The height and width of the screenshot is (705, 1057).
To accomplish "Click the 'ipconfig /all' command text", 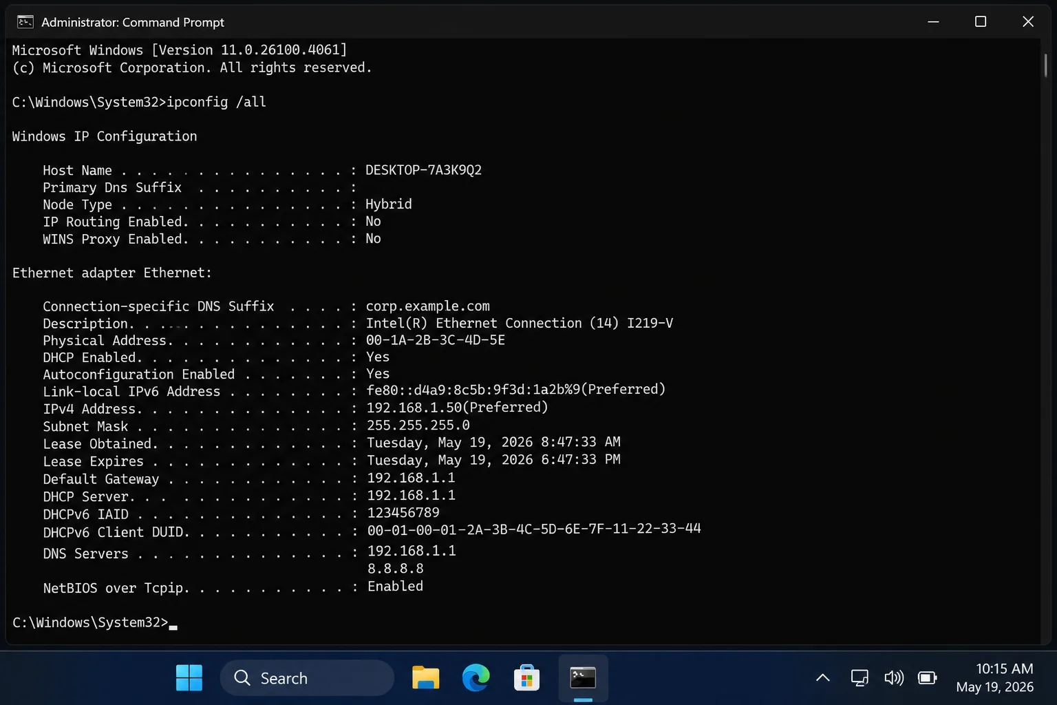I will [216, 102].
